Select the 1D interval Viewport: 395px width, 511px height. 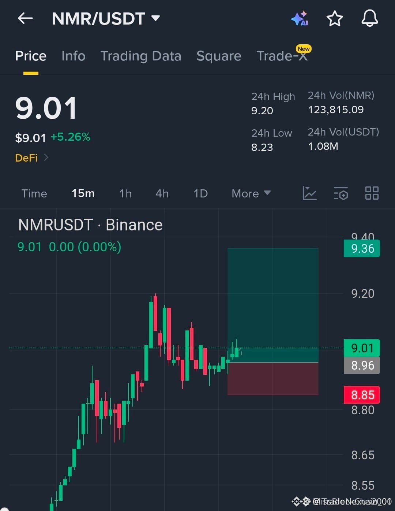200,193
